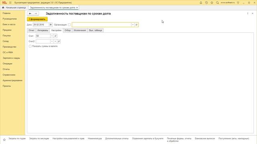Open Отражения зарплаты в бухучете link
Viewport: 257px width, 144px height.
[148, 138]
